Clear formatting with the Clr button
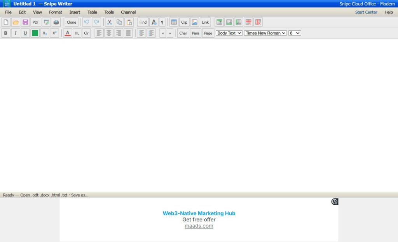 (86, 33)
